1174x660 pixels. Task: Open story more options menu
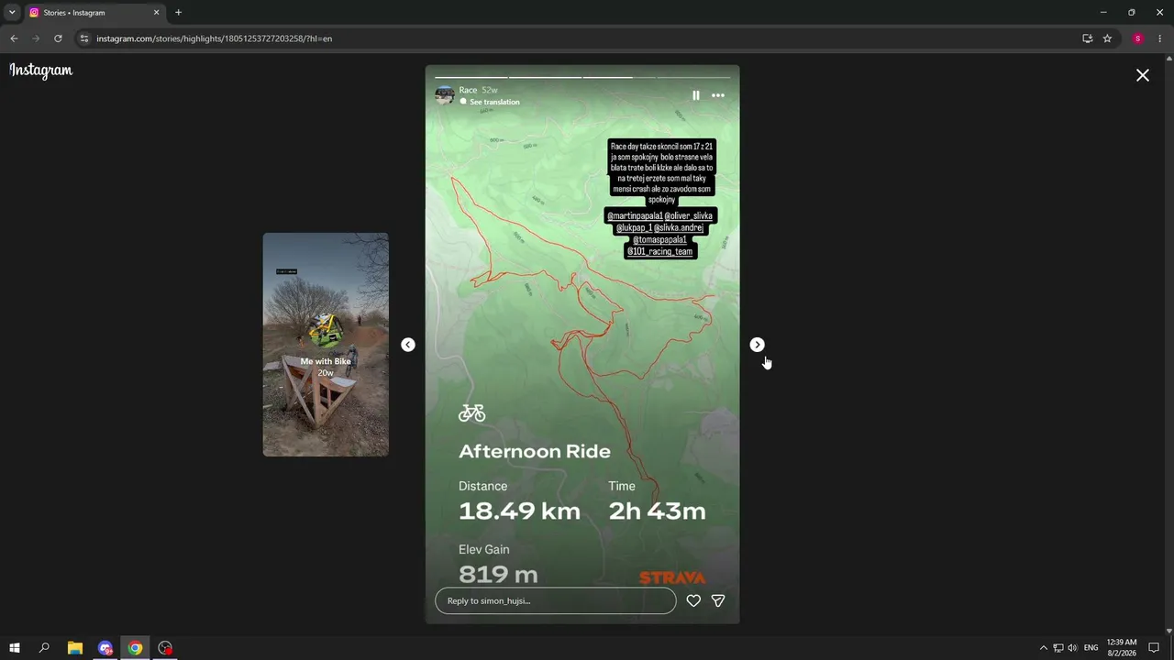click(x=718, y=95)
